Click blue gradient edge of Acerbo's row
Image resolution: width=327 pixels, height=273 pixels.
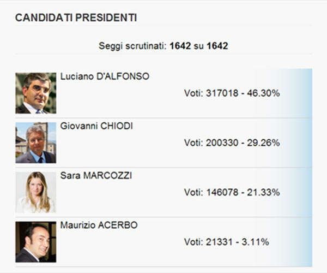tap(305, 242)
